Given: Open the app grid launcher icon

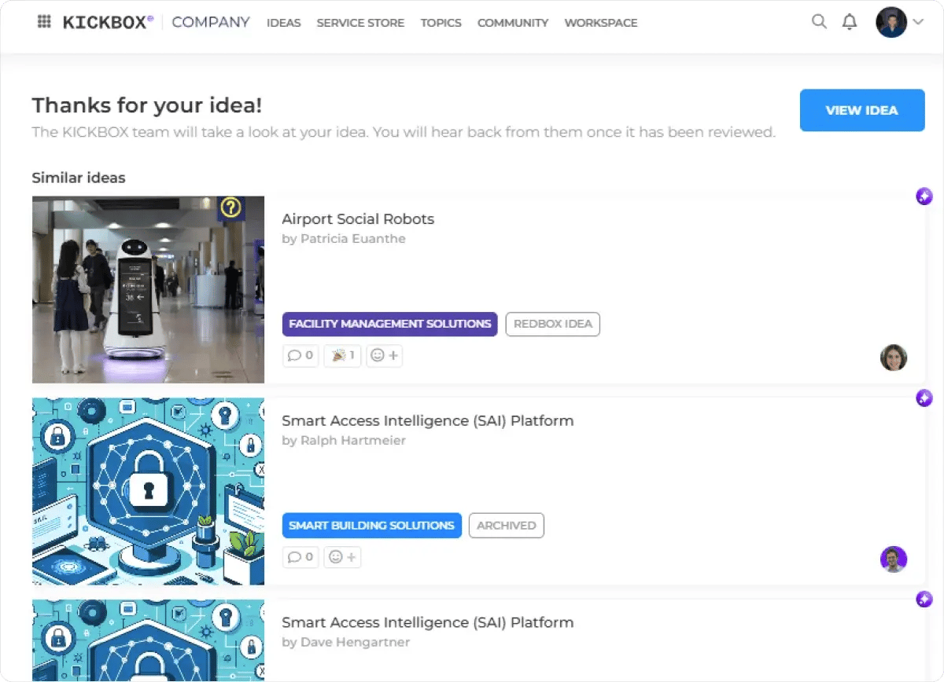Looking at the screenshot, I should (x=44, y=22).
